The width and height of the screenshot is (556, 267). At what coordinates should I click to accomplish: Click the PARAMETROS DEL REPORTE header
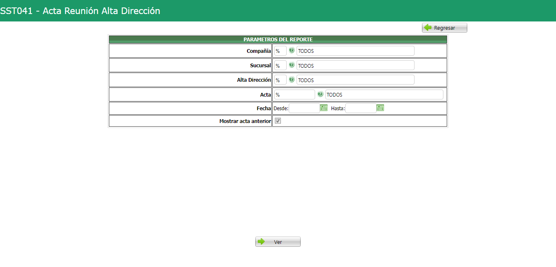coord(278,40)
